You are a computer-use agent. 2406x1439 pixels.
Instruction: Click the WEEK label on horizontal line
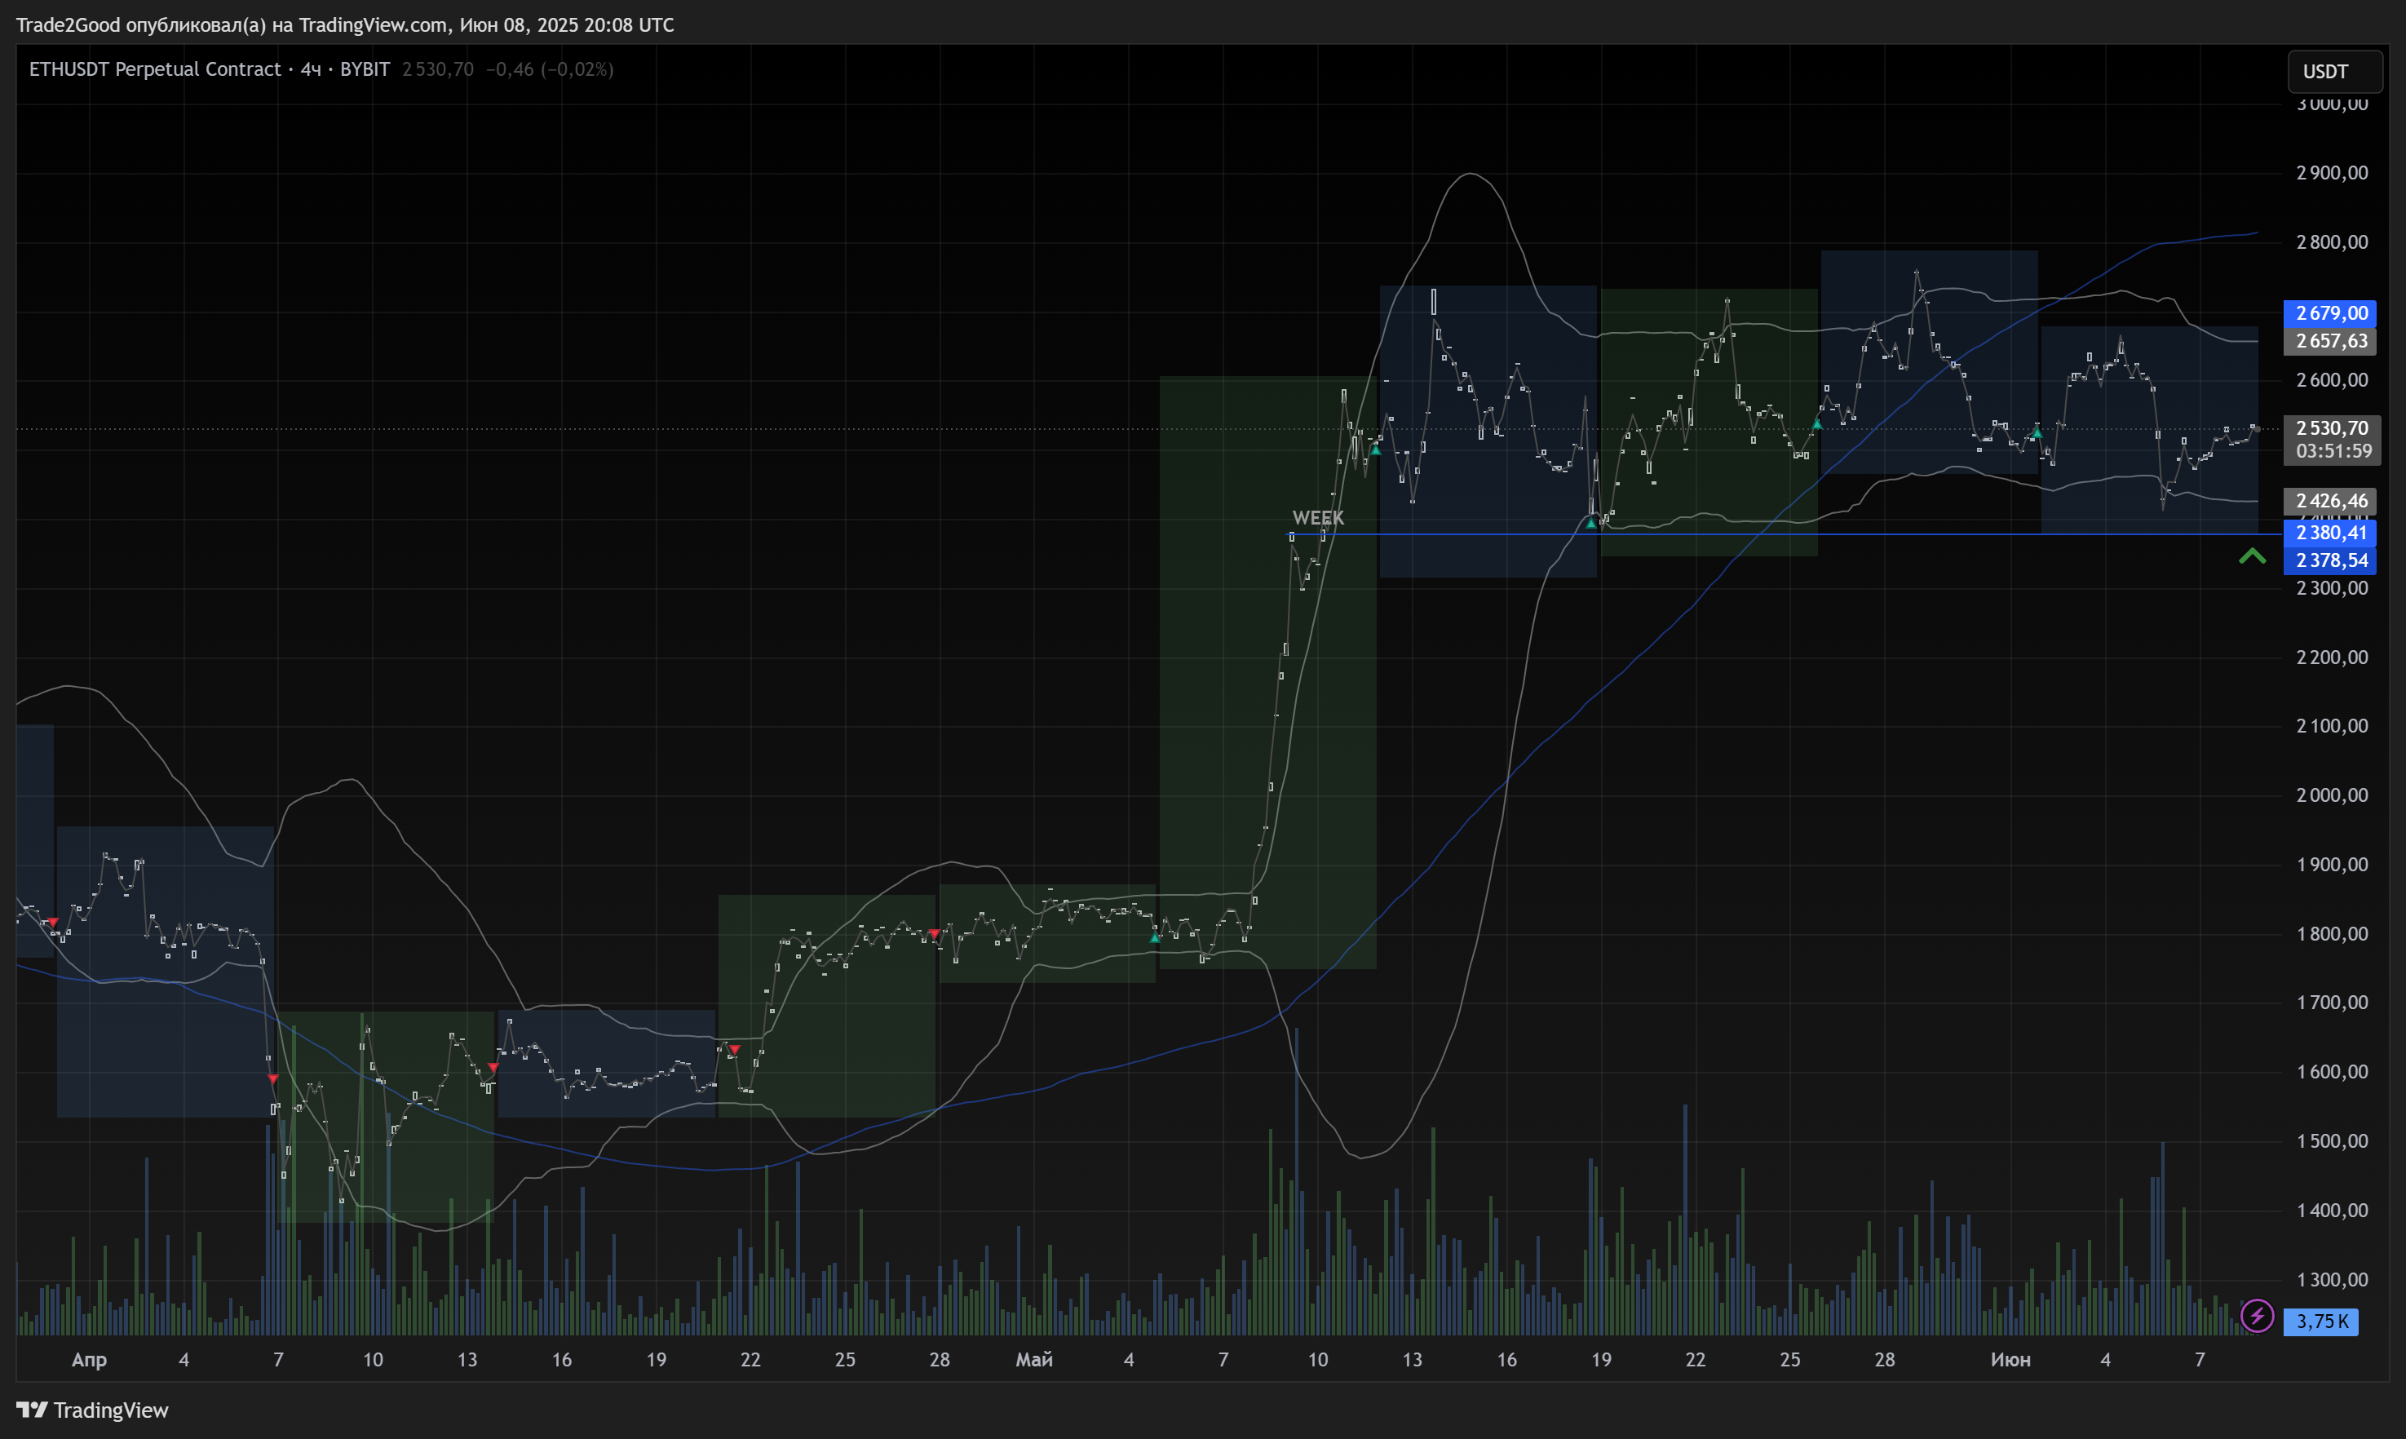(1317, 518)
